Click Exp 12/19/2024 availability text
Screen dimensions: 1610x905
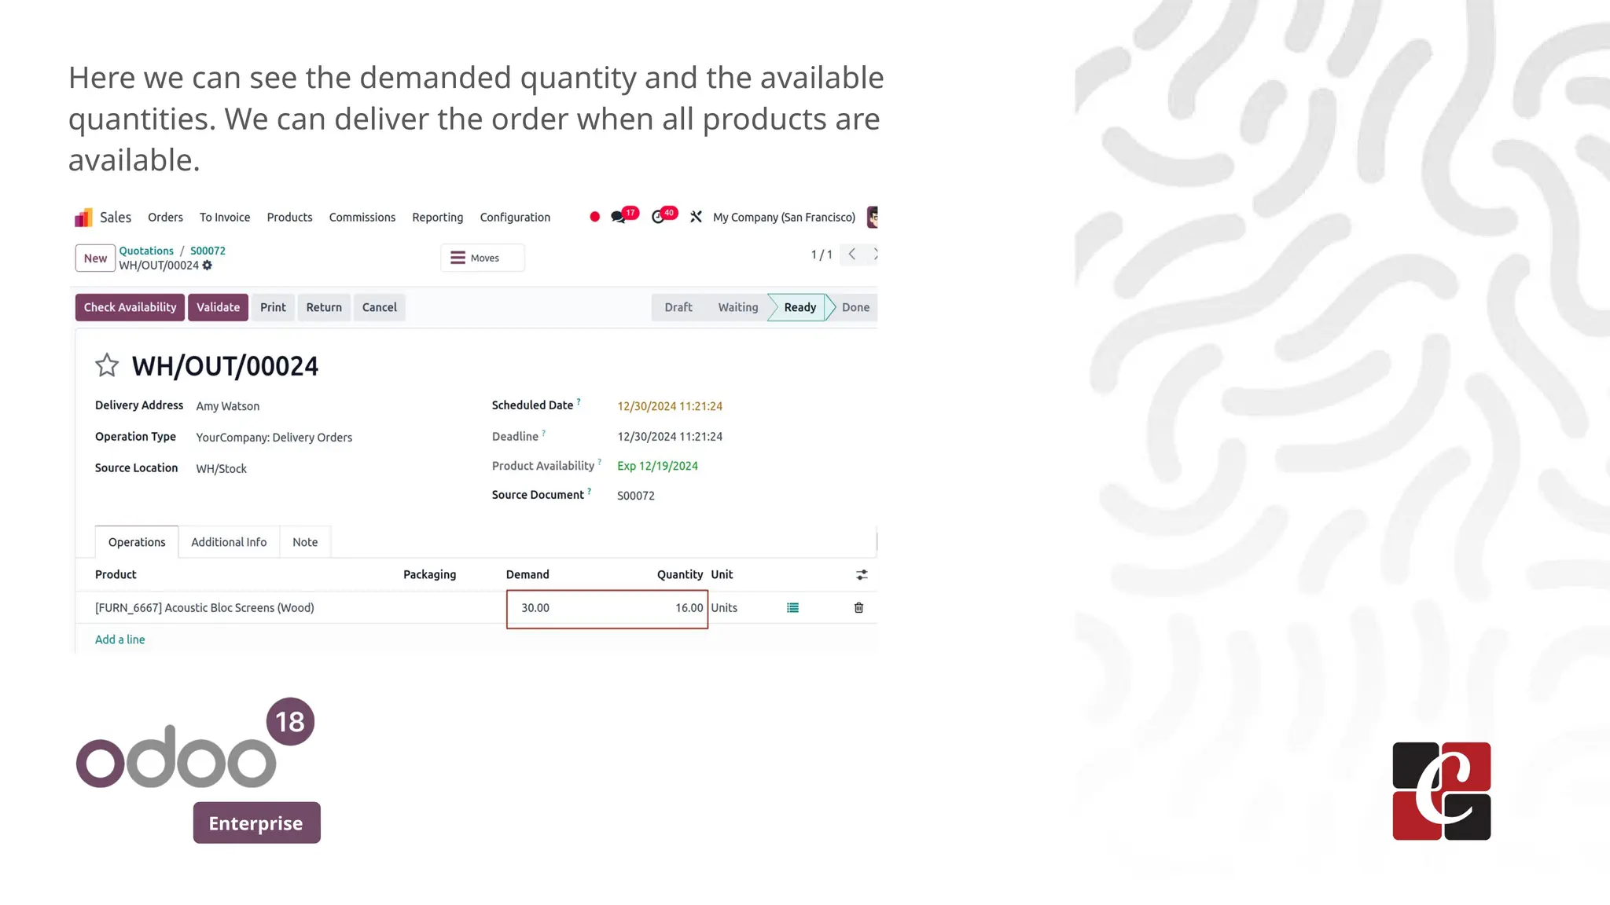658,466
